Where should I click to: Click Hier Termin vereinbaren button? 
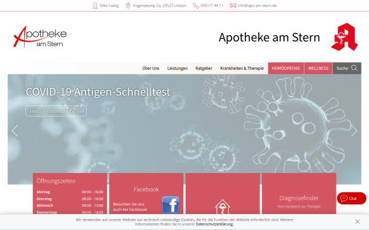[x=56, y=111]
